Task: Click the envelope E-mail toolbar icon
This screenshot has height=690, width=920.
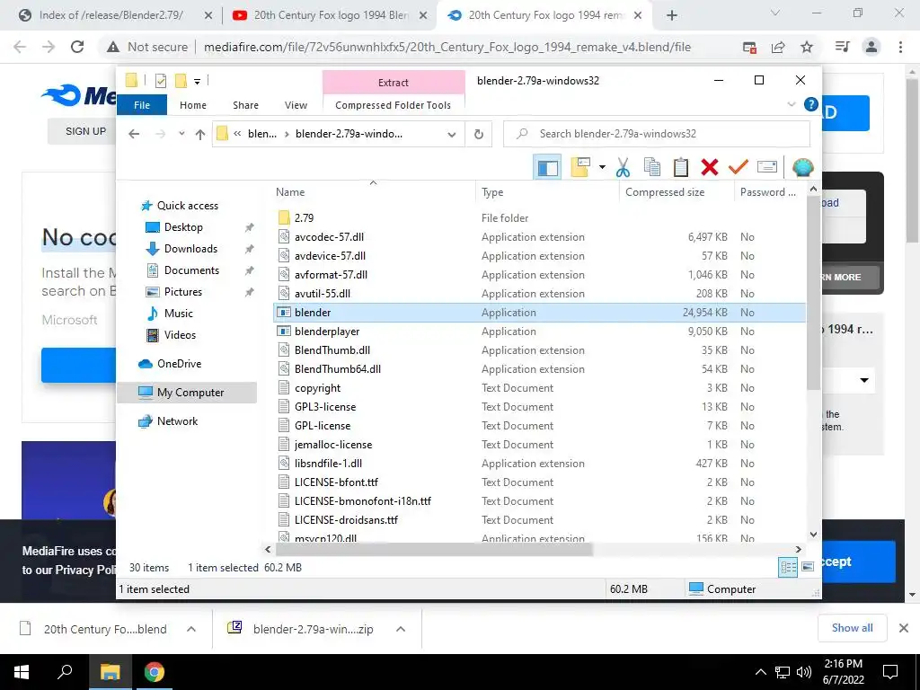Action: [x=767, y=167]
